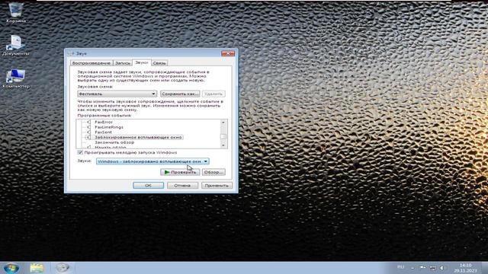
Task: Select the FaxSent event
Action: coord(103,132)
